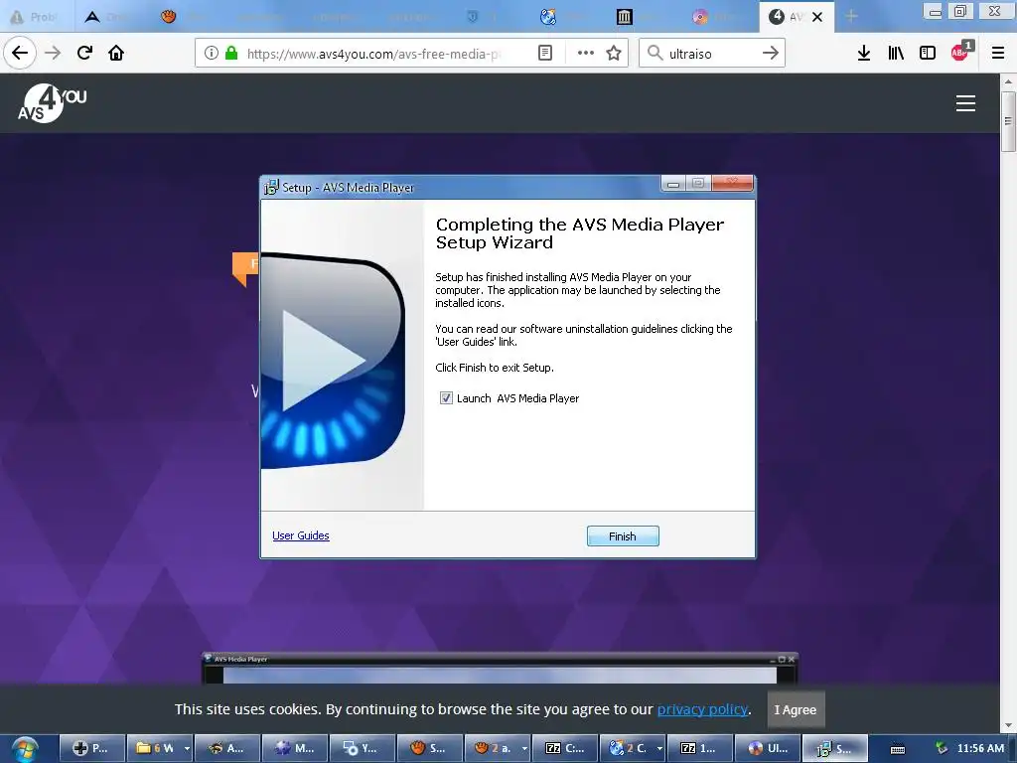Image resolution: width=1017 pixels, height=763 pixels.
Task: Open the AVS4YOU site hamburger menu
Action: 965,103
